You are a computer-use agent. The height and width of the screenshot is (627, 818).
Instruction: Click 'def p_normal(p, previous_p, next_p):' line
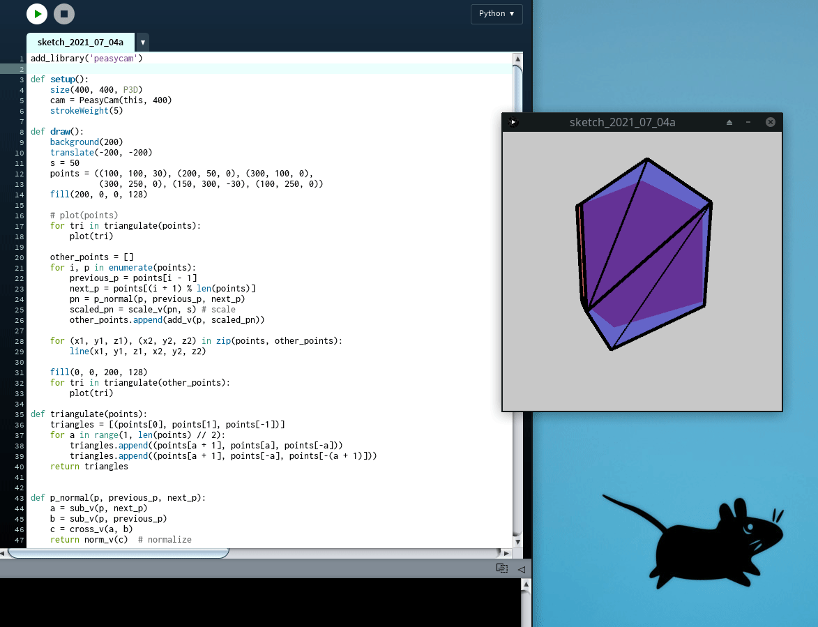[x=118, y=498]
